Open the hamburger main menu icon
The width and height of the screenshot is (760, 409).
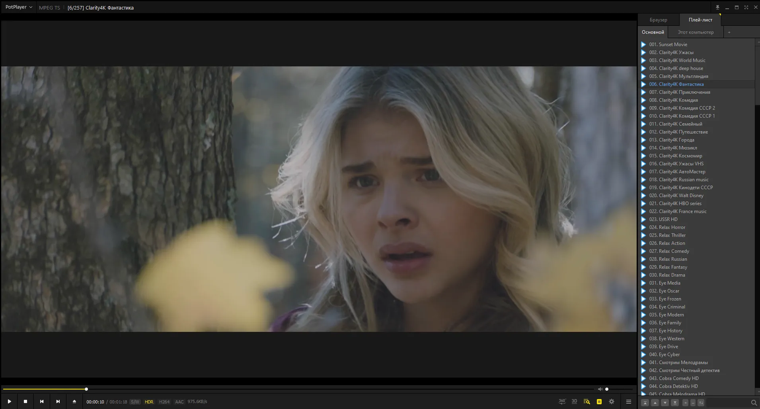pos(629,401)
